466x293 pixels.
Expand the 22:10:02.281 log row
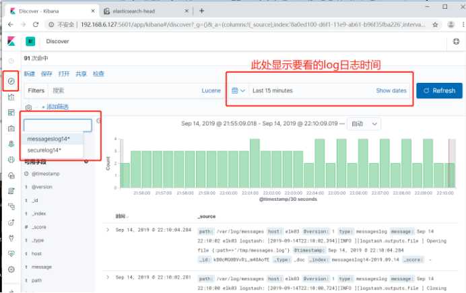coord(108,278)
